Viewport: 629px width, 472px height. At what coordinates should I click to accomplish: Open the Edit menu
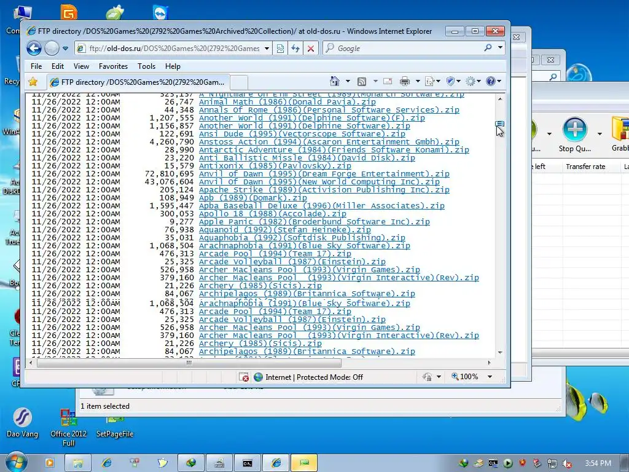[57, 66]
